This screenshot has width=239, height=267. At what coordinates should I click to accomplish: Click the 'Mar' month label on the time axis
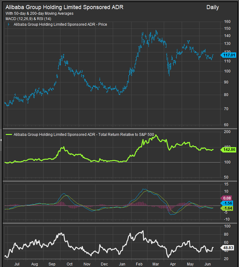pos(156,264)
